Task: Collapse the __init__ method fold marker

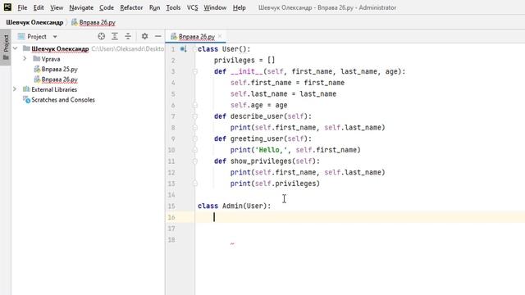Action: (195, 71)
